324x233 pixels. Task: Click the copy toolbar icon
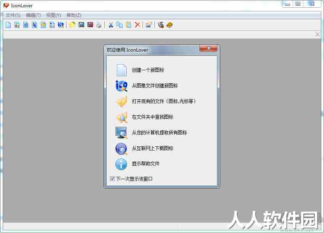click(120, 25)
